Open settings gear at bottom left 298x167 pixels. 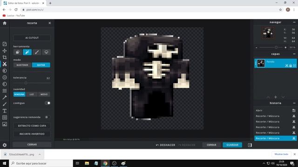[x=5, y=145]
